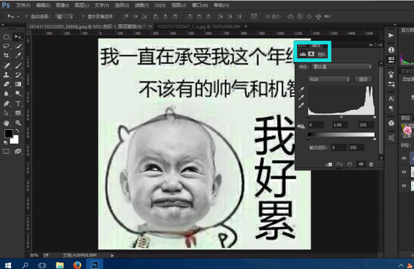Open the 文件(F) menu

pyautogui.click(x=23, y=5)
